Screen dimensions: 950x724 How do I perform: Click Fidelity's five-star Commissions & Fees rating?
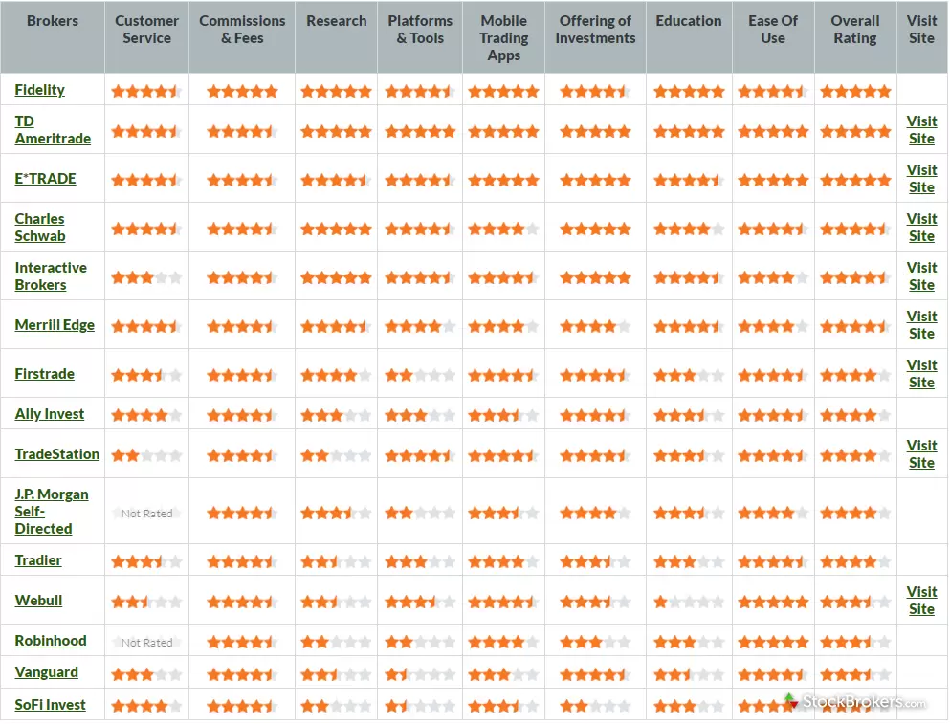242,91
